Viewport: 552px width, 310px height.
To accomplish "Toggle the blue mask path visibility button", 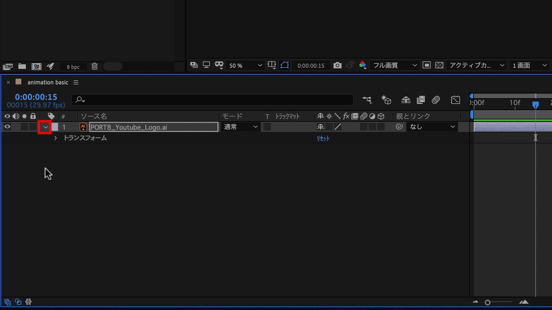I will tap(284, 65).
